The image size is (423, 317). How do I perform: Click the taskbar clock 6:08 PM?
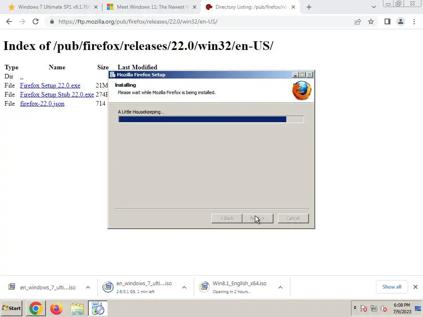coord(402,305)
